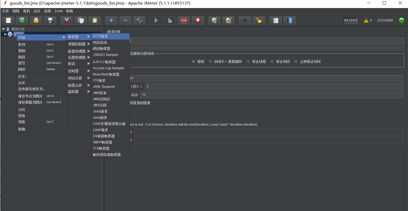408x211 pixels.
Task: Click the Cut scissors toolbar icon
Action: coord(67,20)
